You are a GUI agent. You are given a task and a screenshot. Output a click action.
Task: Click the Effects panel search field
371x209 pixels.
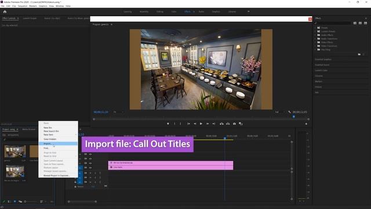click(x=333, y=23)
